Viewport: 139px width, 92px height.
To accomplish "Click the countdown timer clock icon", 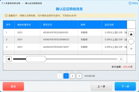I will (130, 3).
